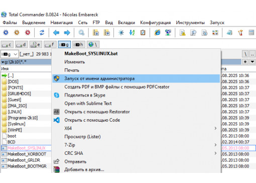This screenshot has height=183, width=256.
Task: Click the pack files toolbar icon
Action: tap(96, 33)
